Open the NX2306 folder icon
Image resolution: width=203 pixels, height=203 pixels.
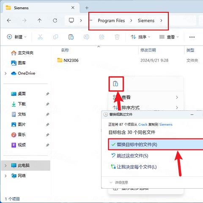pyautogui.click(x=60, y=60)
